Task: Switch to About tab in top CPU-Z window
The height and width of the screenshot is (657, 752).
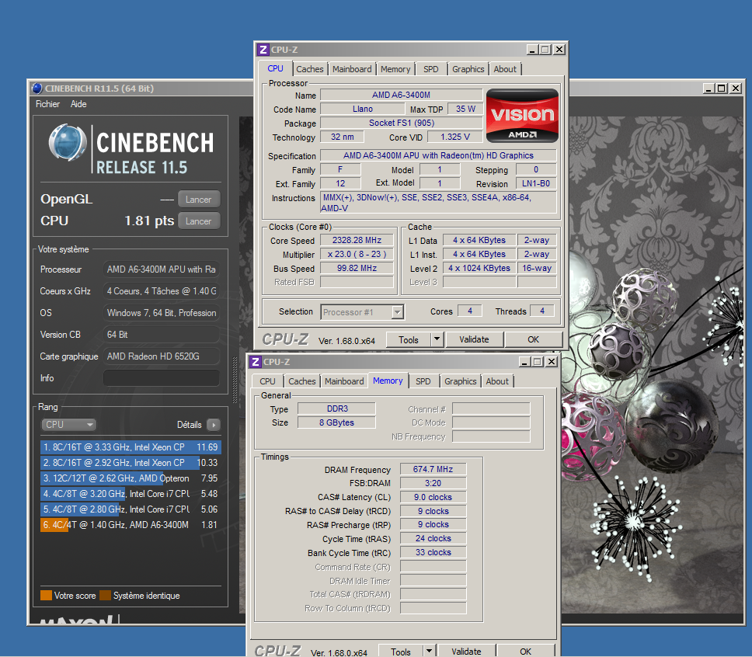Action: tap(505, 69)
